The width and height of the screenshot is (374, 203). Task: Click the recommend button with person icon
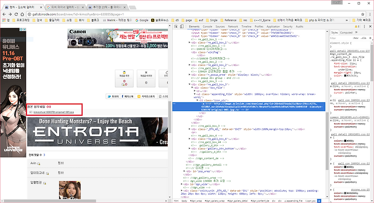tap(124, 78)
